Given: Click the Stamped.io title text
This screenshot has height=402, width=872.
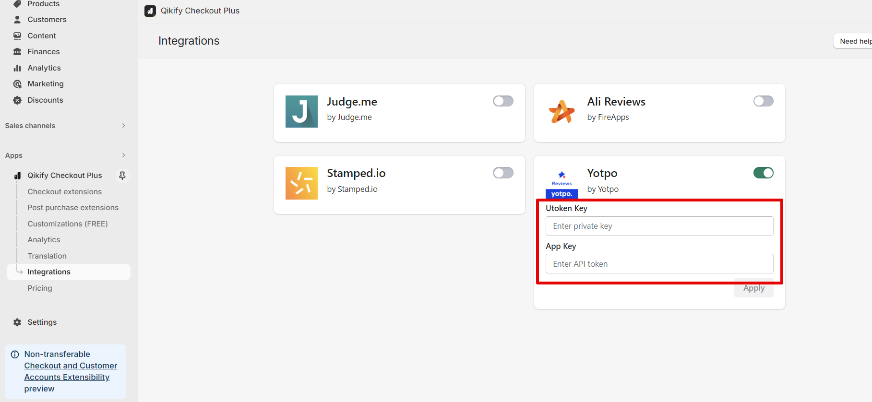Looking at the screenshot, I should point(356,173).
